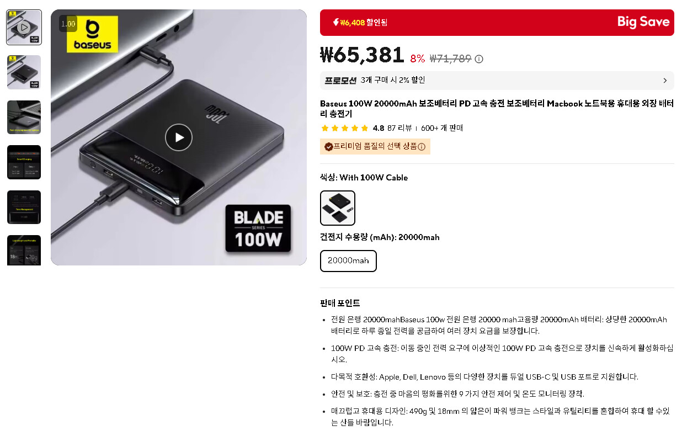Click the lightning bolt icon in discount banner

pyautogui.click(x=335, y=23)
